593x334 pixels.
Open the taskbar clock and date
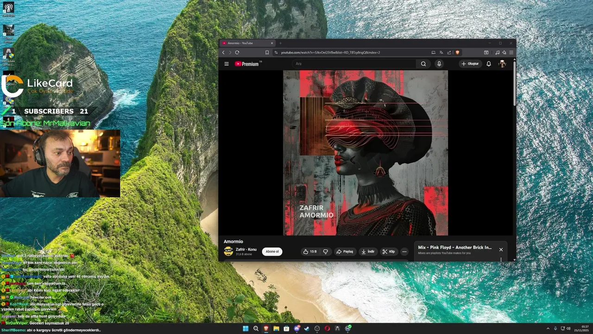pyautogui.click(x=582, y=328)
